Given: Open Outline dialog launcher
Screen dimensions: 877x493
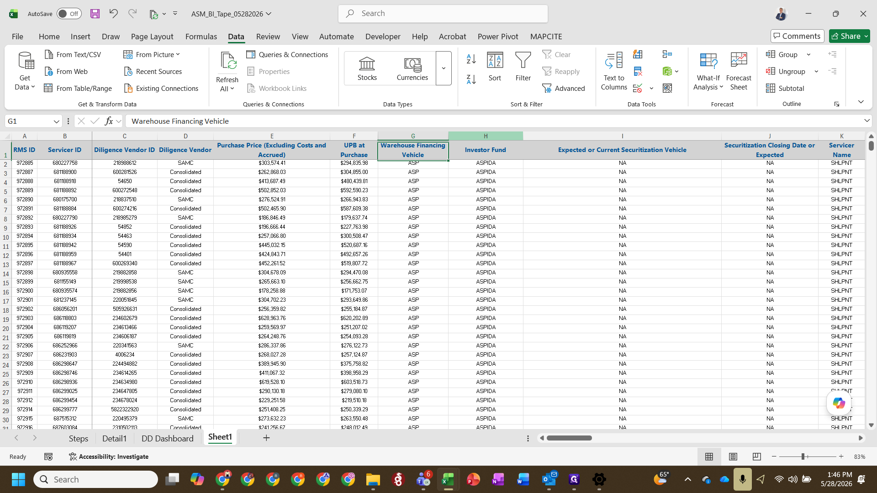Looking at the screenshot, I should 837,104.
